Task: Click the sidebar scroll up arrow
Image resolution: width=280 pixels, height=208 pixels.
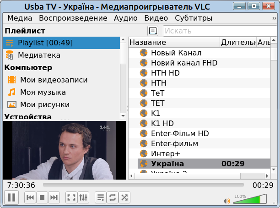Action: [123, 39]
